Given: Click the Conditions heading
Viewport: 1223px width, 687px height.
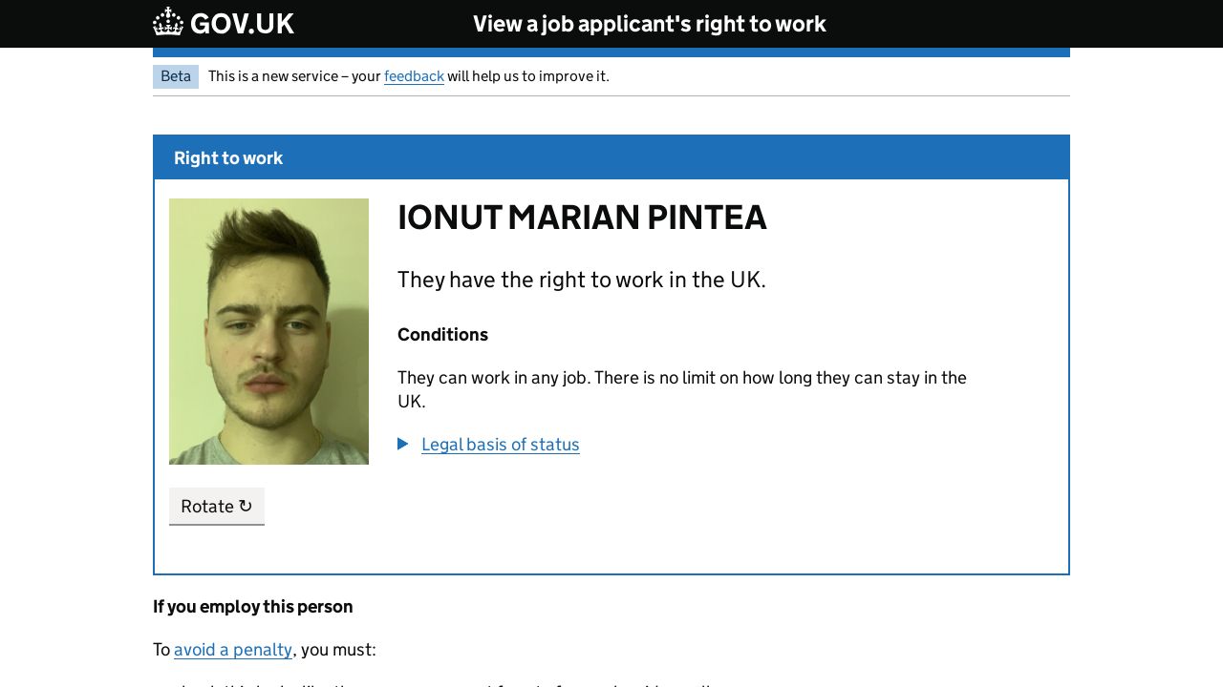Looking at the screenshot, I should 442,335.
